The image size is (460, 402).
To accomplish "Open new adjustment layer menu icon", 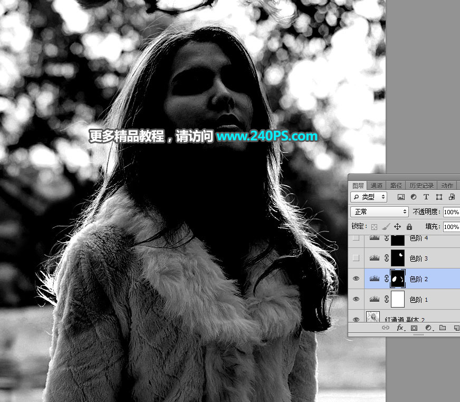I will [x=428, y=328].
